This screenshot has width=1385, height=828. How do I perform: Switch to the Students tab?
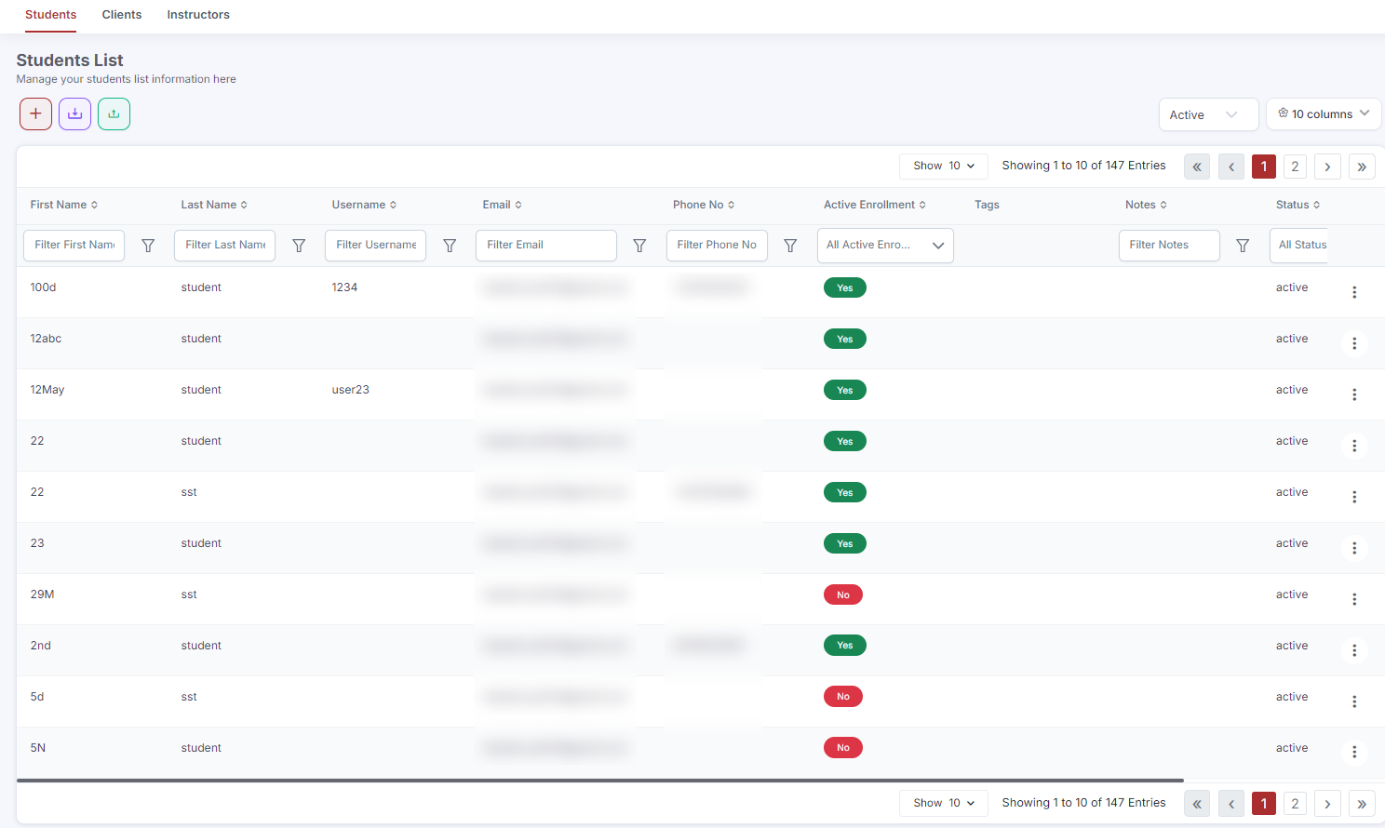[51, 15]
